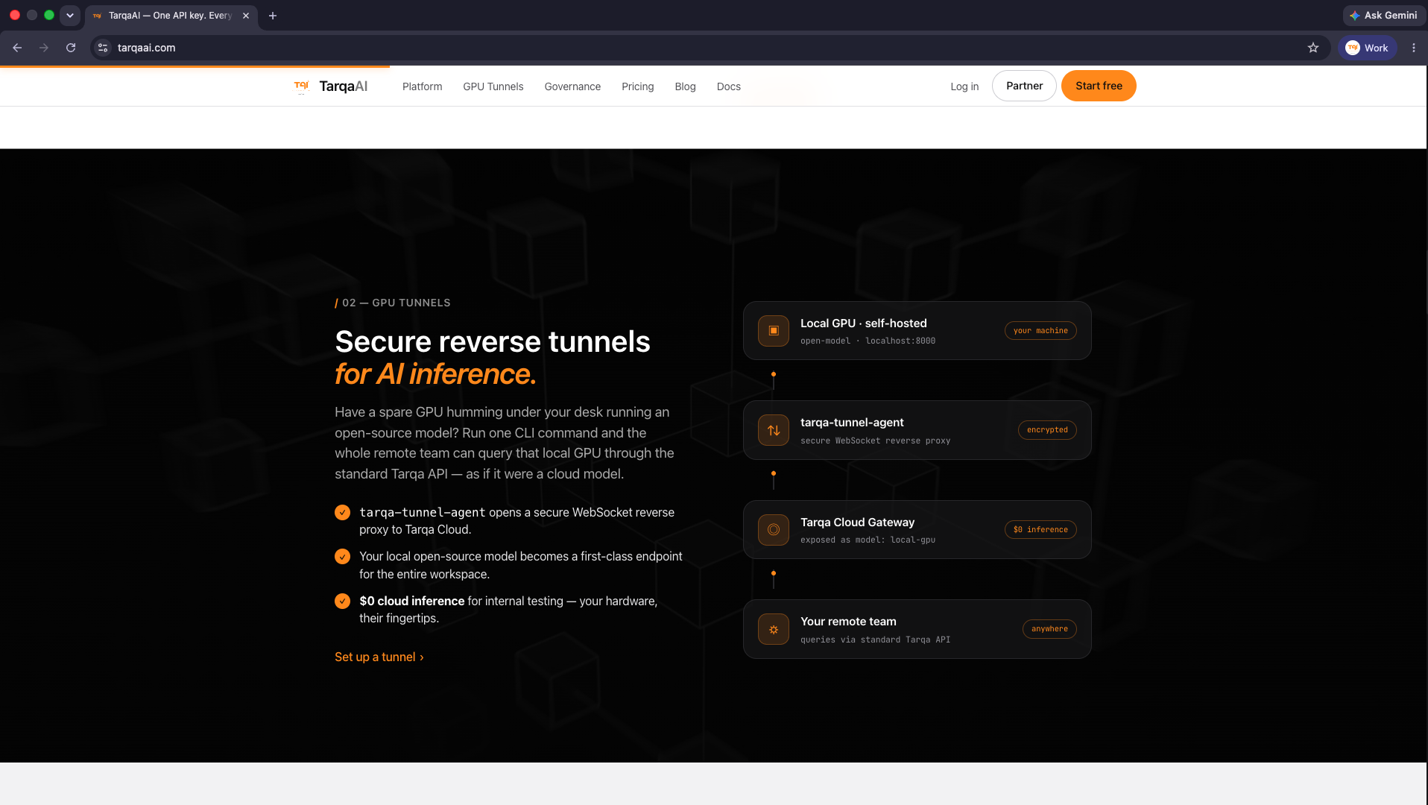The height and width of the screenshot is (805, 1428).
Task: Click the '02 — GPU TUNNELS' section label
Action: point(393,303)
